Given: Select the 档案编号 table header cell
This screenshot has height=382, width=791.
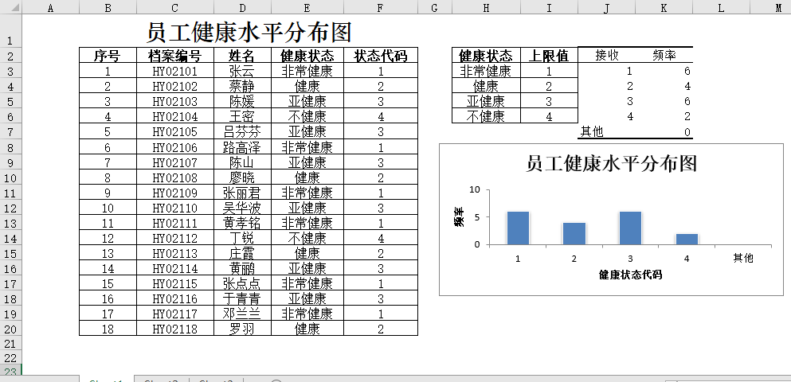Looking at the screenshot, I should click(x=174, y=56).
